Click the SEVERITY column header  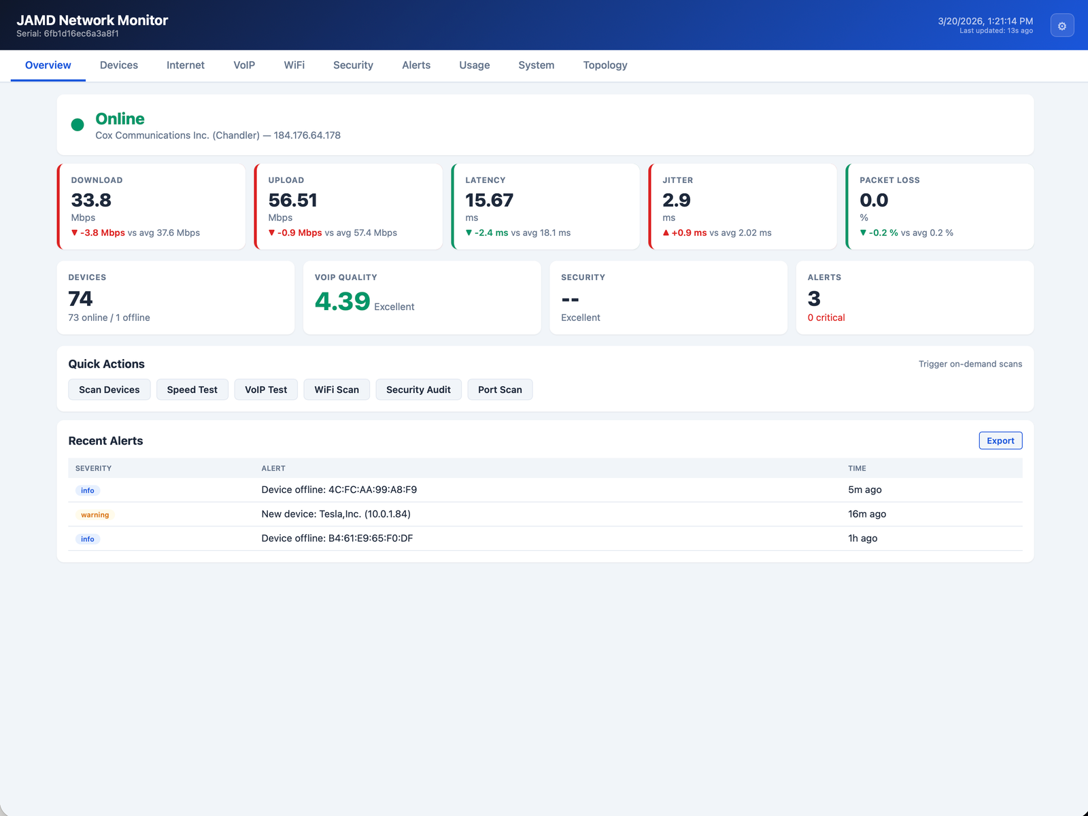point(92,468)
